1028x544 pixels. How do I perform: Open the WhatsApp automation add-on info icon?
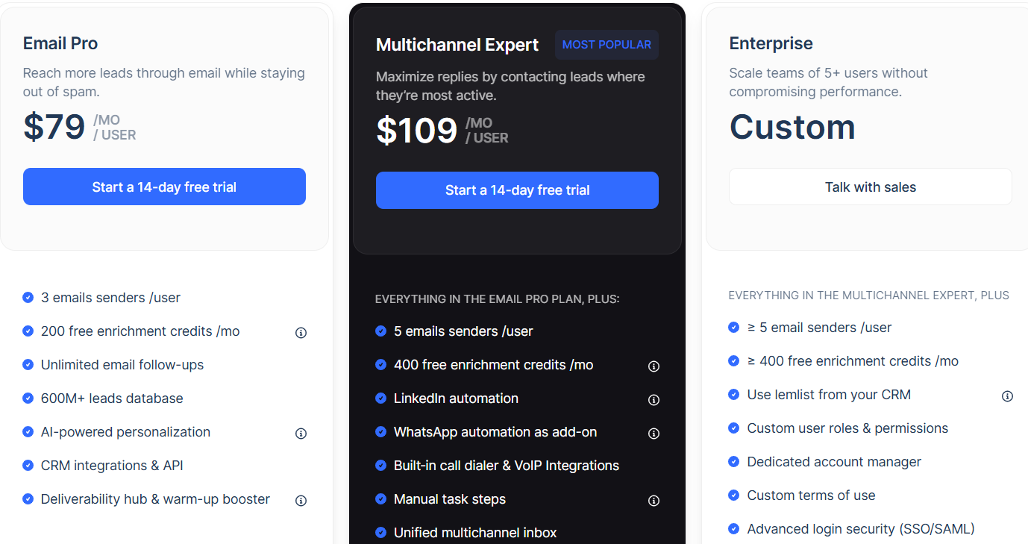[654, 433]
